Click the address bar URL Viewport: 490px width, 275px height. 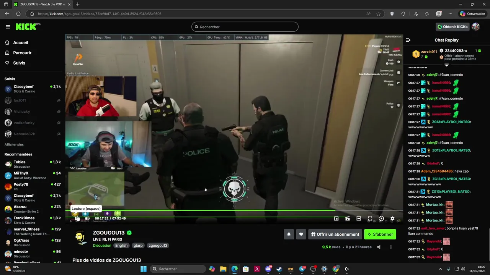[x=100, y=14]
